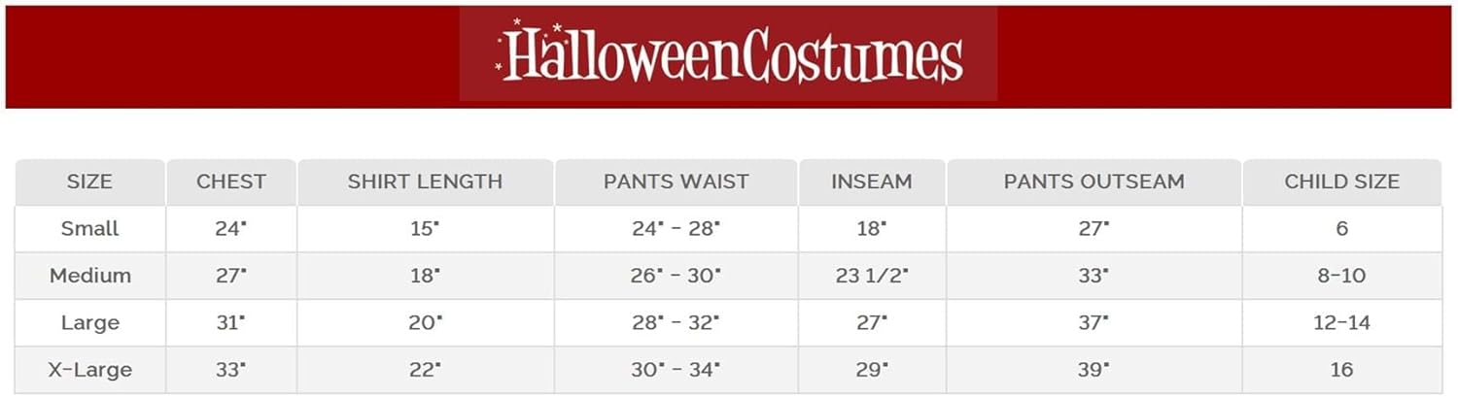This screenshot has height=397, width=1458.
Task: Select the X-Large pants waist 30" - 34" cell
Action: (x=676, y=370)
